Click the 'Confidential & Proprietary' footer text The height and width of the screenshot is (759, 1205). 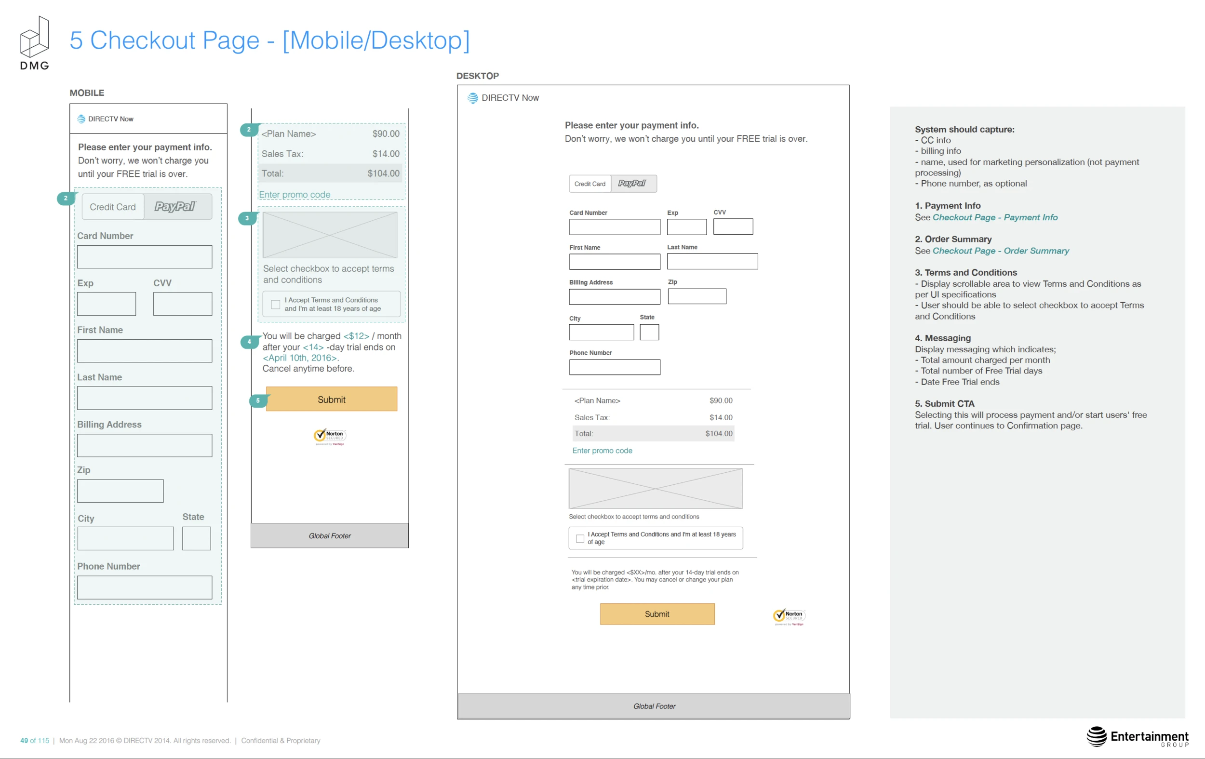(281, 741)
